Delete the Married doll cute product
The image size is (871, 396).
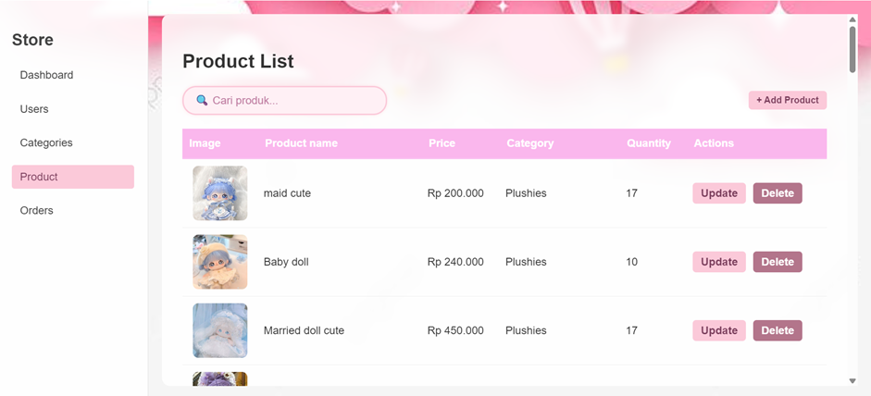778,330
